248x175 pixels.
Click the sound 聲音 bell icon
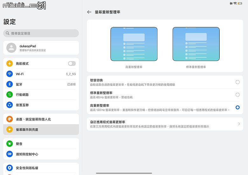pos(10,144)
